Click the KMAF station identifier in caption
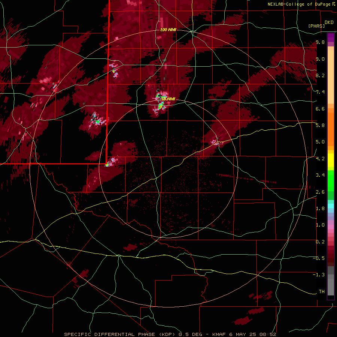The height and width of the screenshot is (337, 337). click(x=219, y=334)
